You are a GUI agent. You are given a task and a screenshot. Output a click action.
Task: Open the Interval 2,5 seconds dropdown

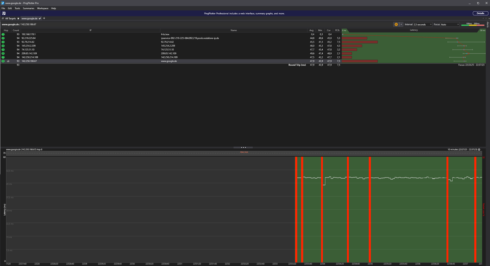click(x=422, y=24)
